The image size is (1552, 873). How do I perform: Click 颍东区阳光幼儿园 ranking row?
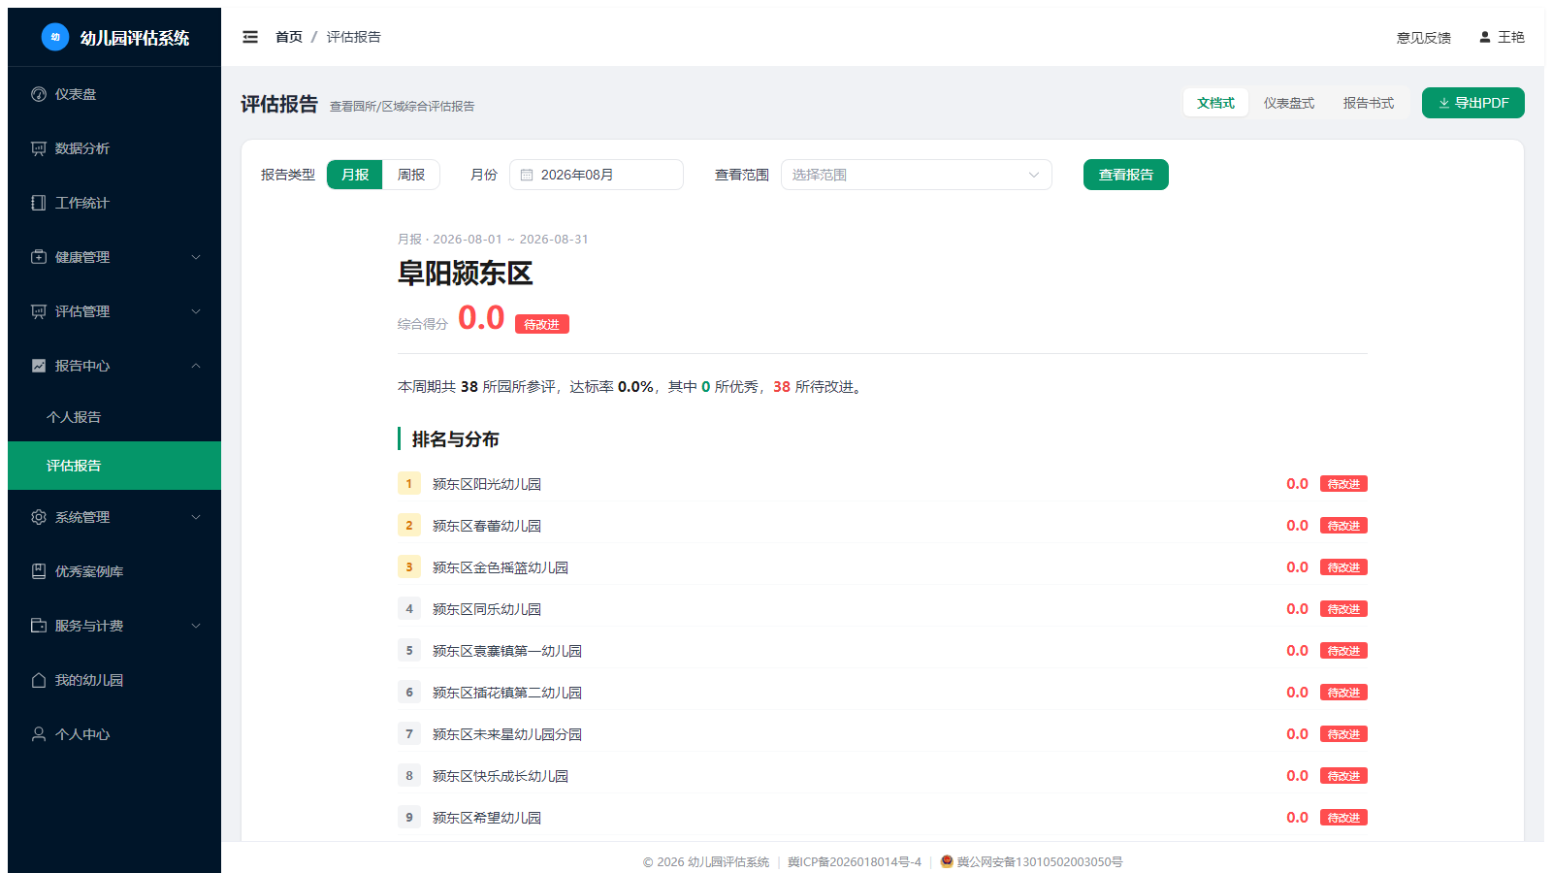click(x=883, y=483)
